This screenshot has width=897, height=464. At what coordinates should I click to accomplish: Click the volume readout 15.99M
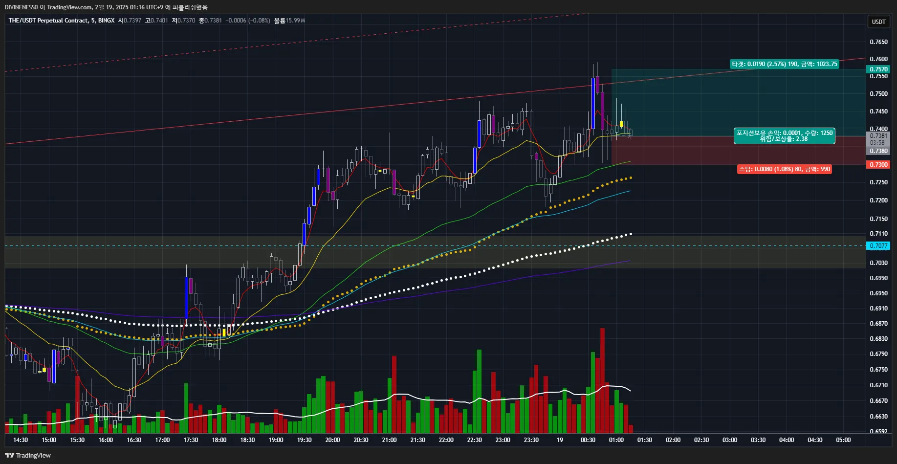(295, 21)
